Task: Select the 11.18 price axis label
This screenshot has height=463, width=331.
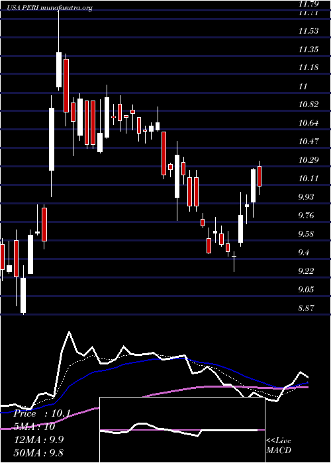Action: (x=308, y=67)
